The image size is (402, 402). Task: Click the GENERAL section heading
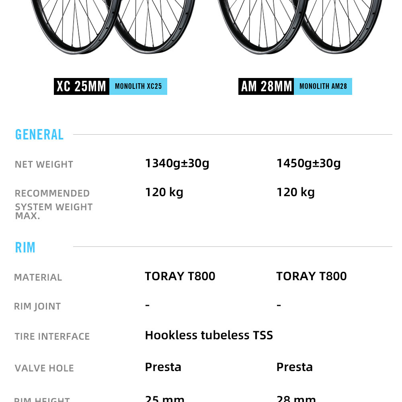39,135
